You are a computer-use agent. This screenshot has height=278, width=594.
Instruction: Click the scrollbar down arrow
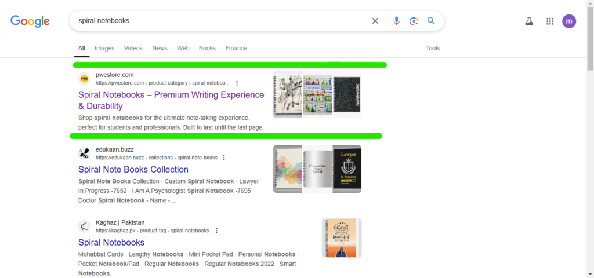590,275
